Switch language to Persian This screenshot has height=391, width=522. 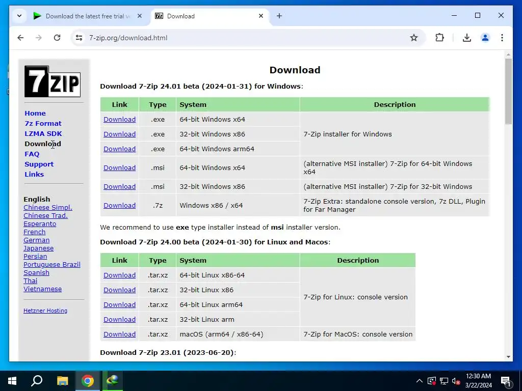coord(35,257)
